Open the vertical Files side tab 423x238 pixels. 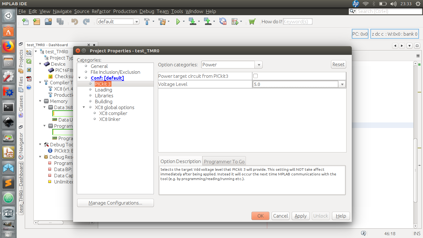pos(21,84)
